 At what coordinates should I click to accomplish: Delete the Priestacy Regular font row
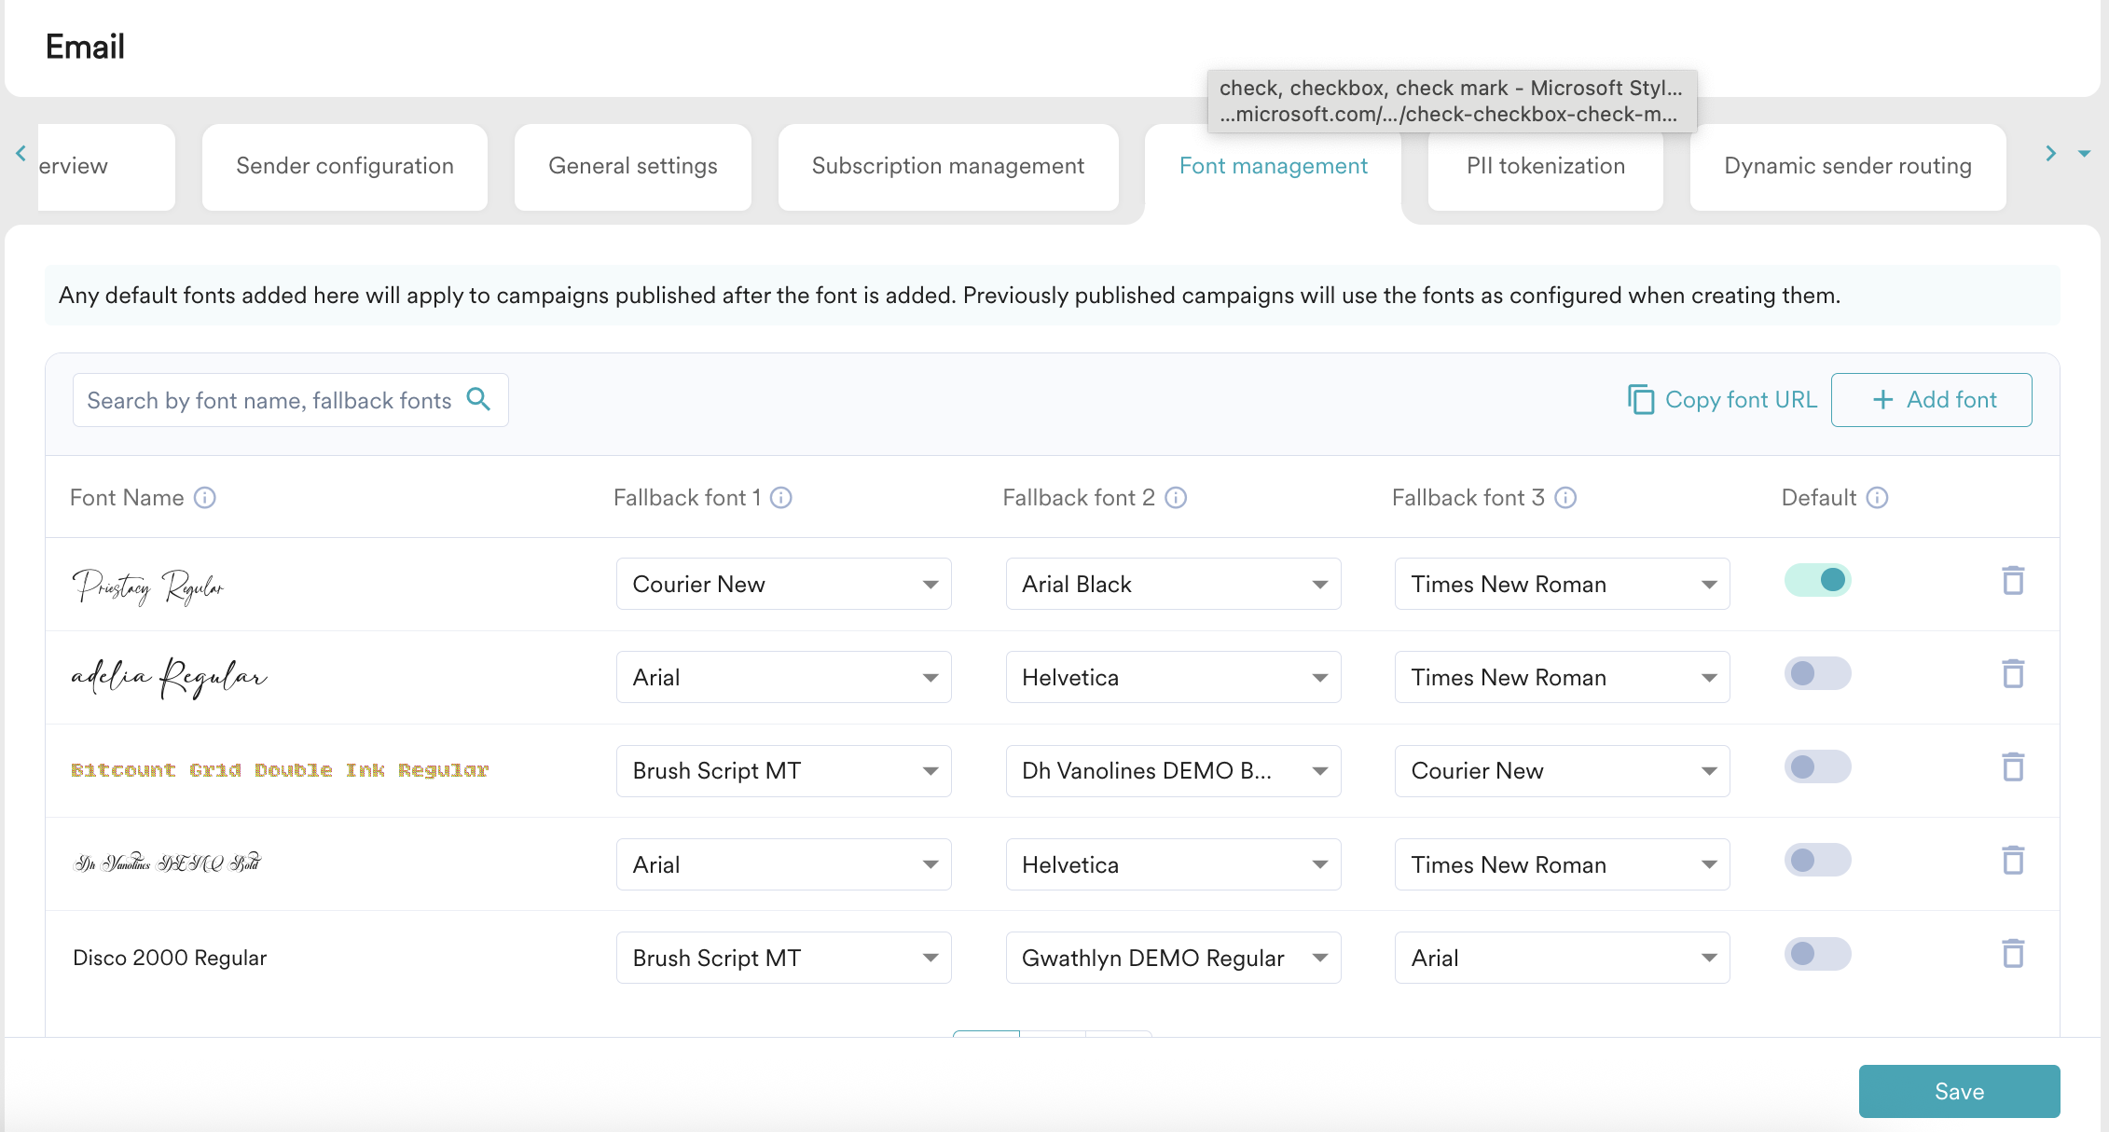coord(2013,581)
